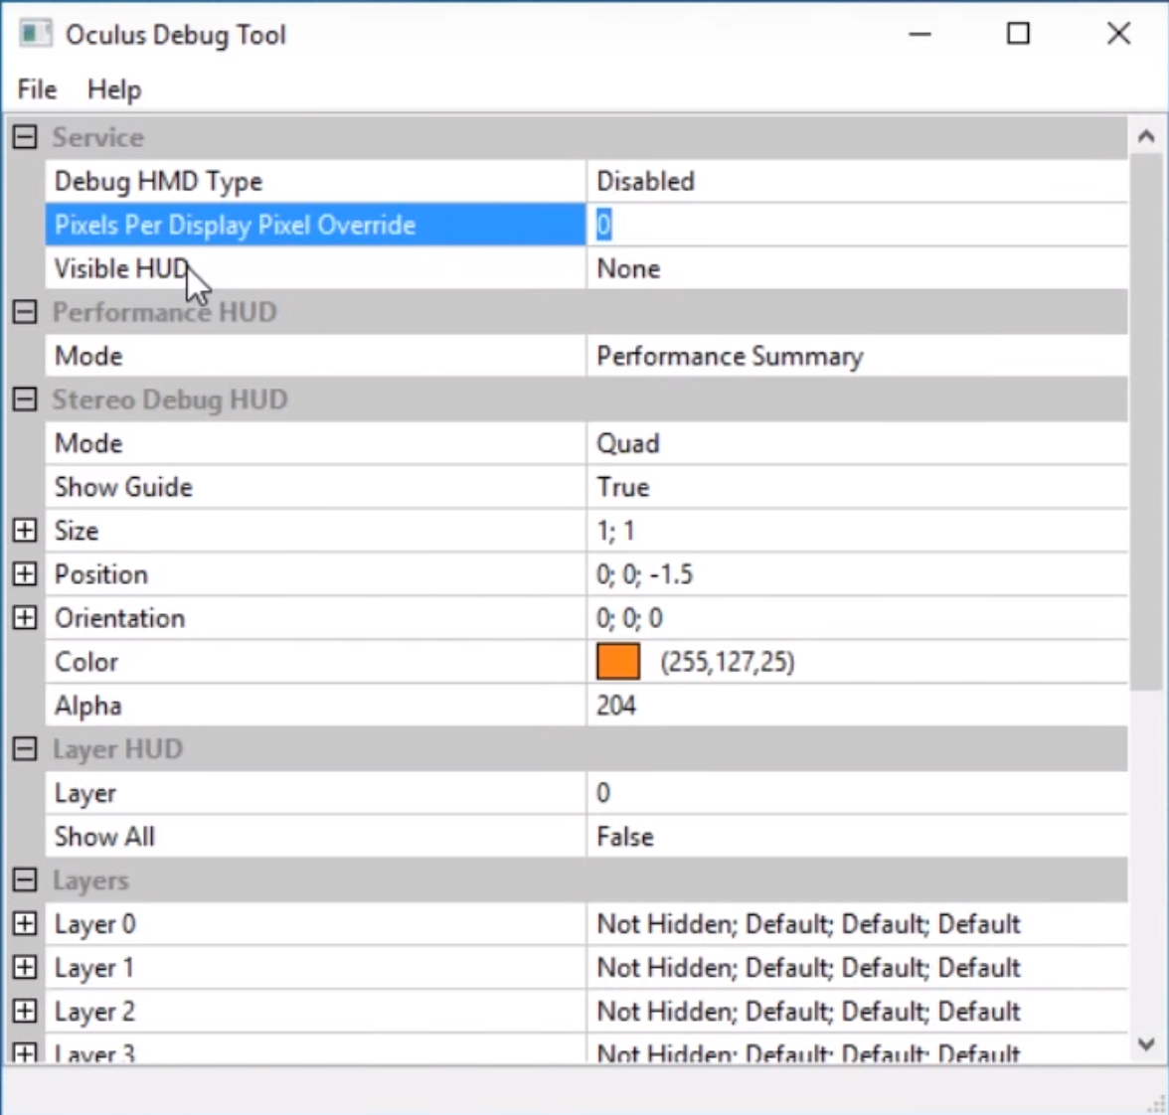
Task: Expand the Layer 2 entry
Action: tap(25, 1012)
